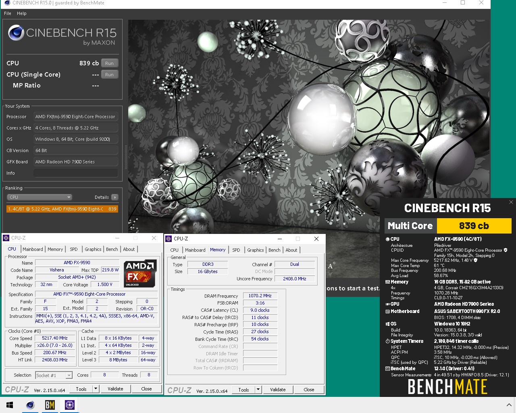Click the GPU section icon in BenchMate panel
The height and width of the screenshot is (413, 516).
388,304
